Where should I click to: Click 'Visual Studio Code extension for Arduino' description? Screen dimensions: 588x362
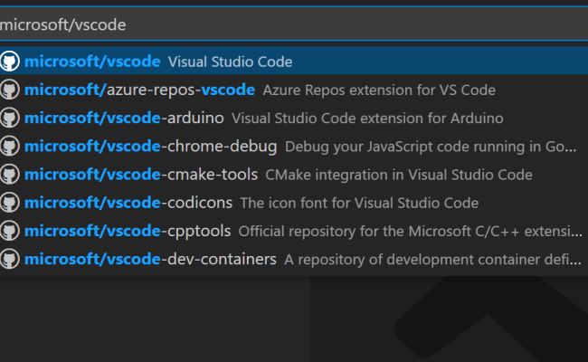[367, 119]
